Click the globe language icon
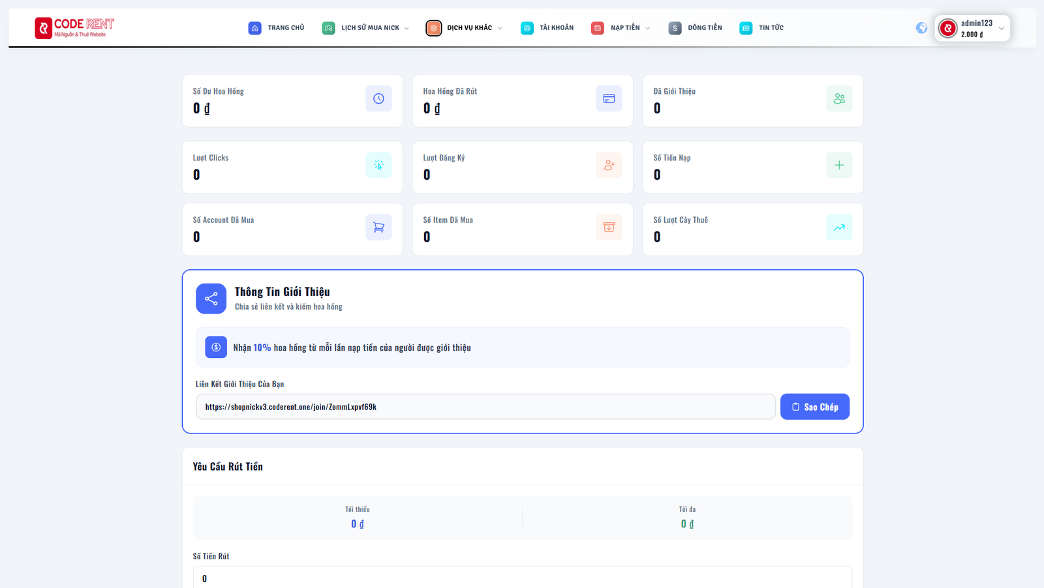 tap(921, 28)
